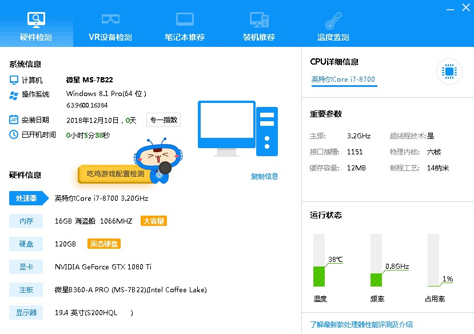The height and width of the screenshot is (334, 474).
Task: Click the Windows flag icon beside 操作系统
Action: coord(14,96)
